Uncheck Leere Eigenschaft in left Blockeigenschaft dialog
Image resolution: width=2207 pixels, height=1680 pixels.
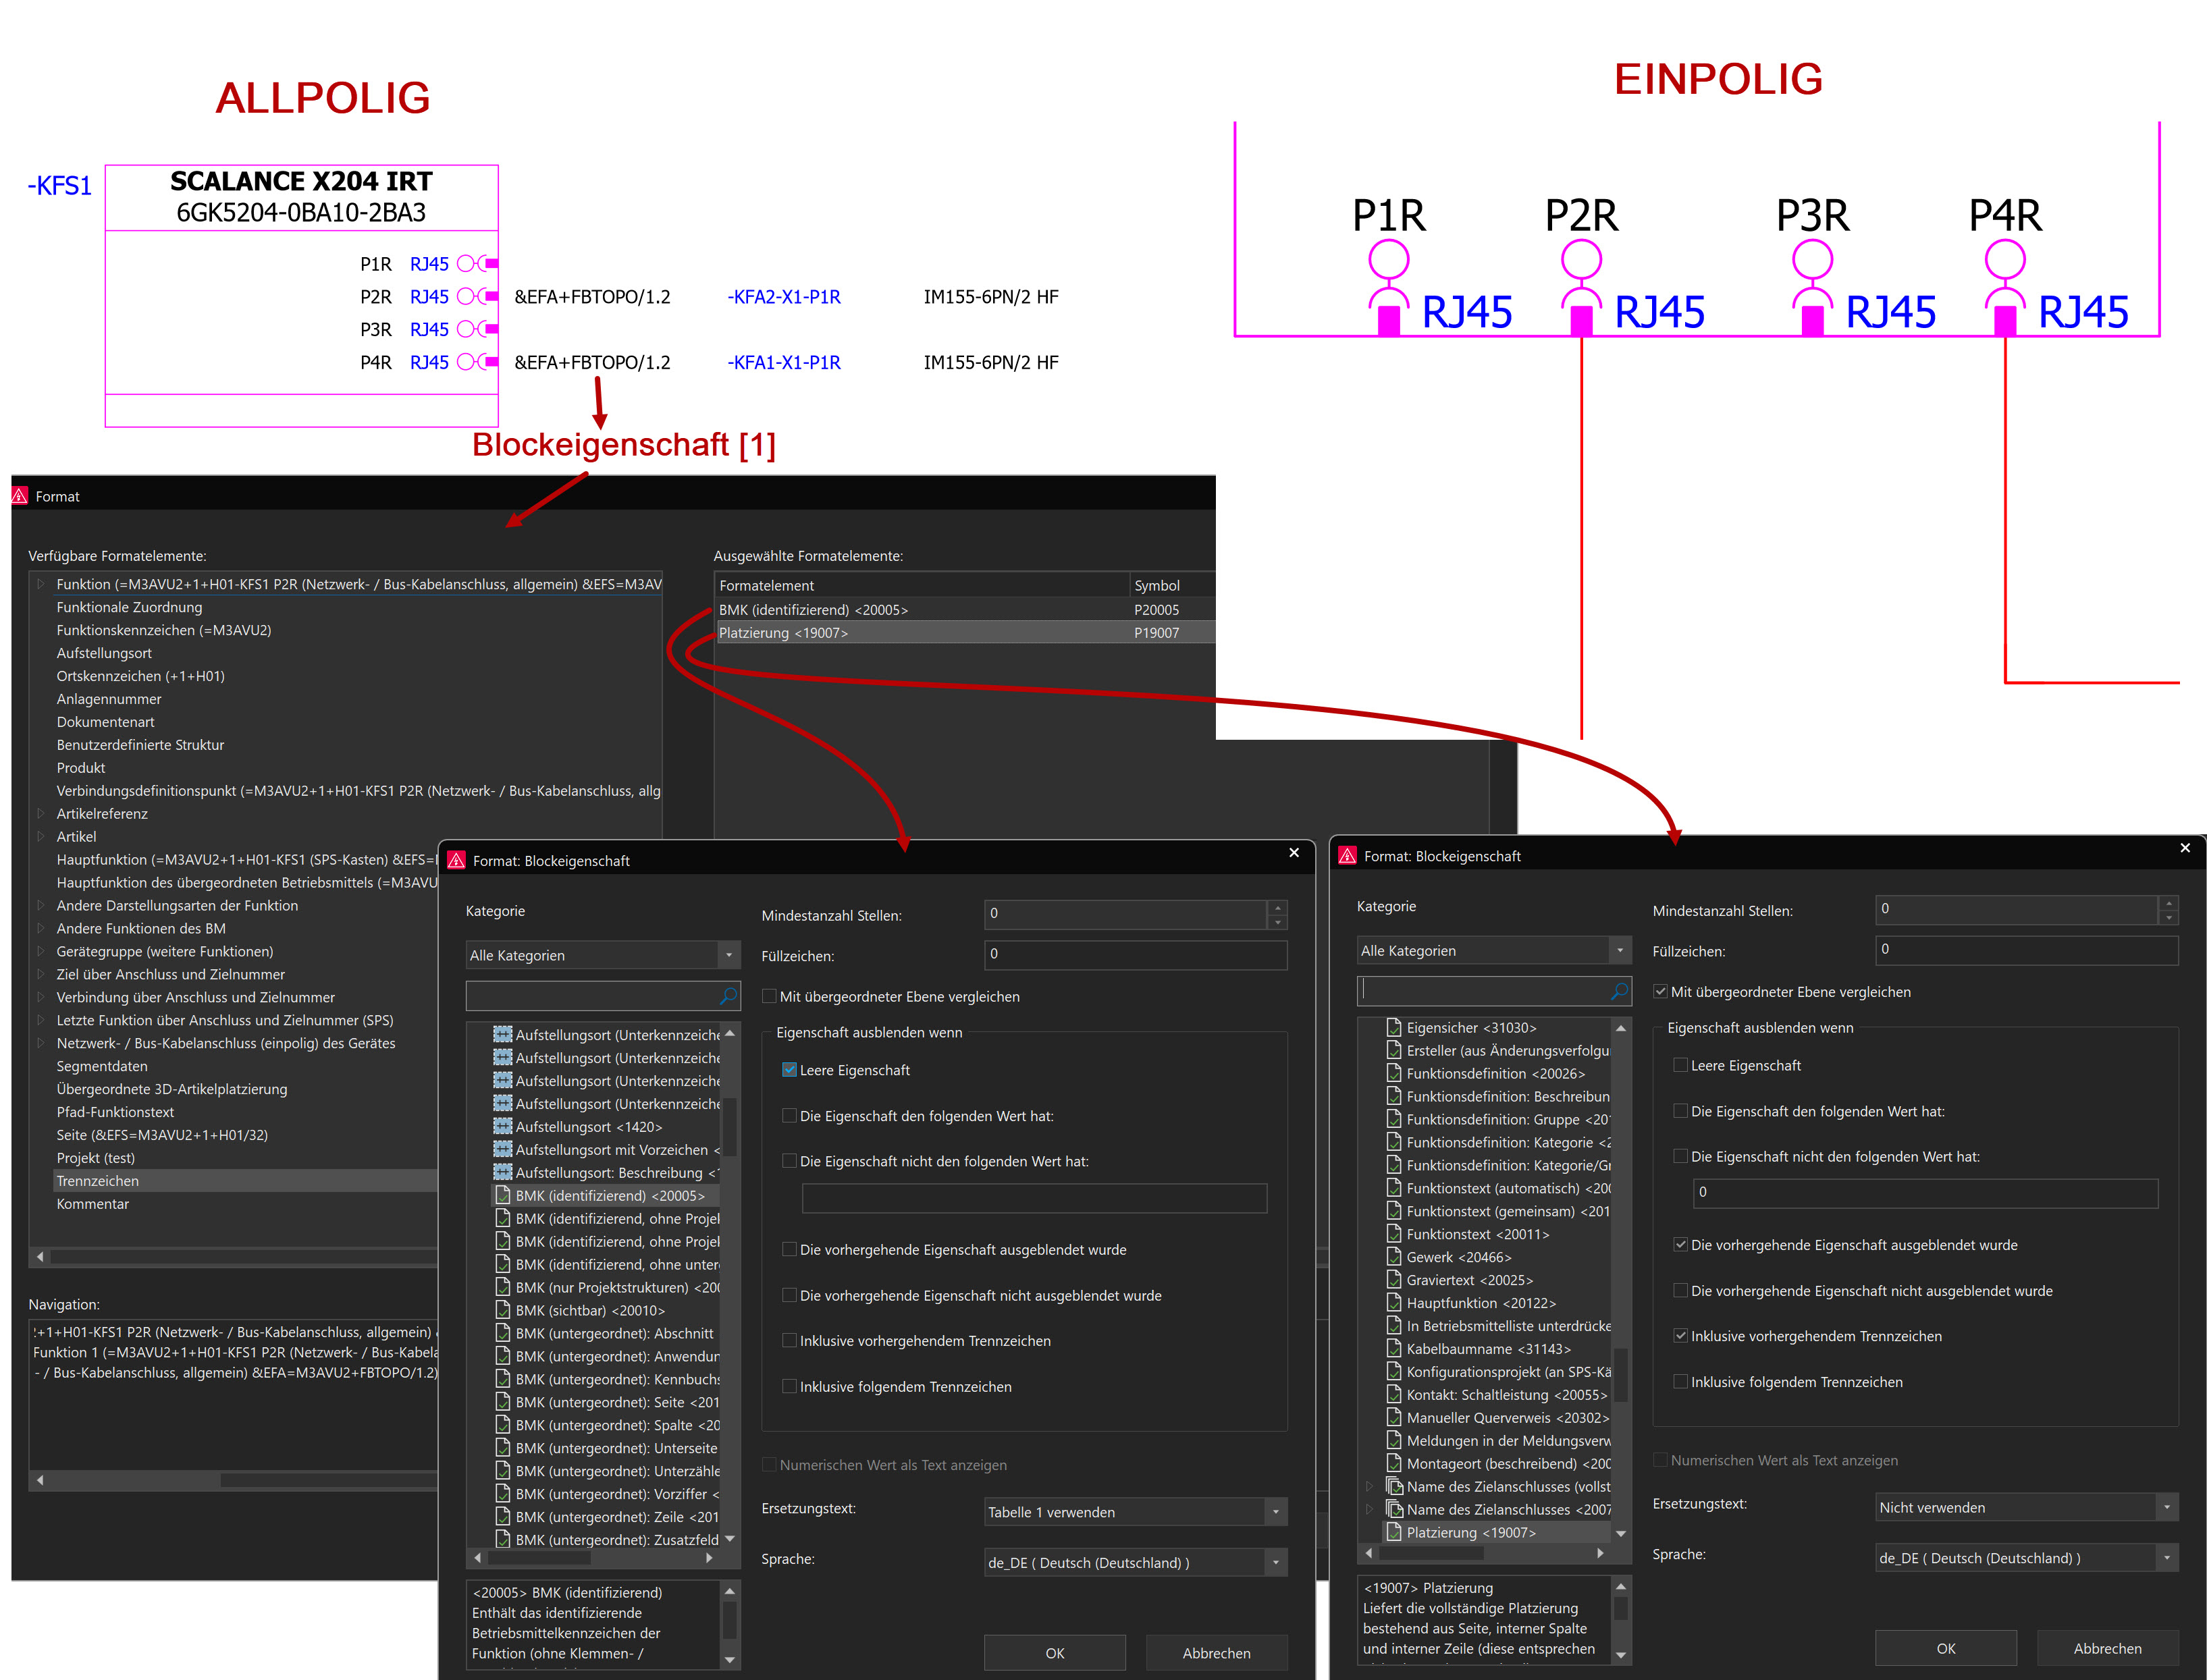pyautogui.click(x=789, y=1070)
